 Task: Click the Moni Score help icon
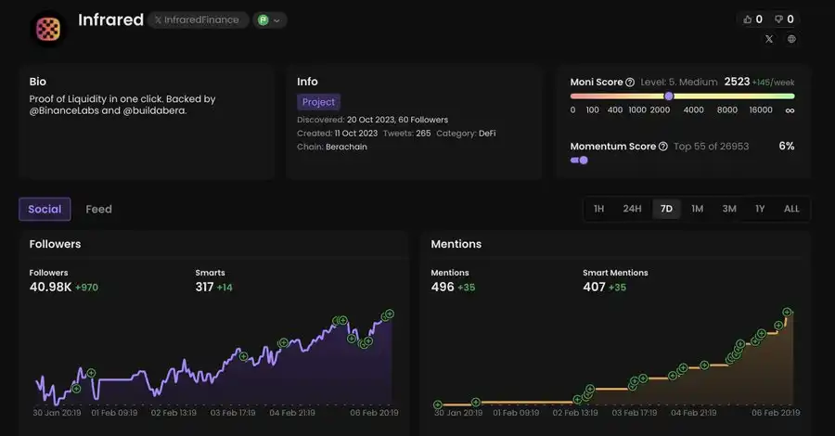[630, 83]
